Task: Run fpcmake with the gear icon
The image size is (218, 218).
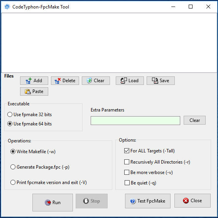Action: (x=52, y=203)
